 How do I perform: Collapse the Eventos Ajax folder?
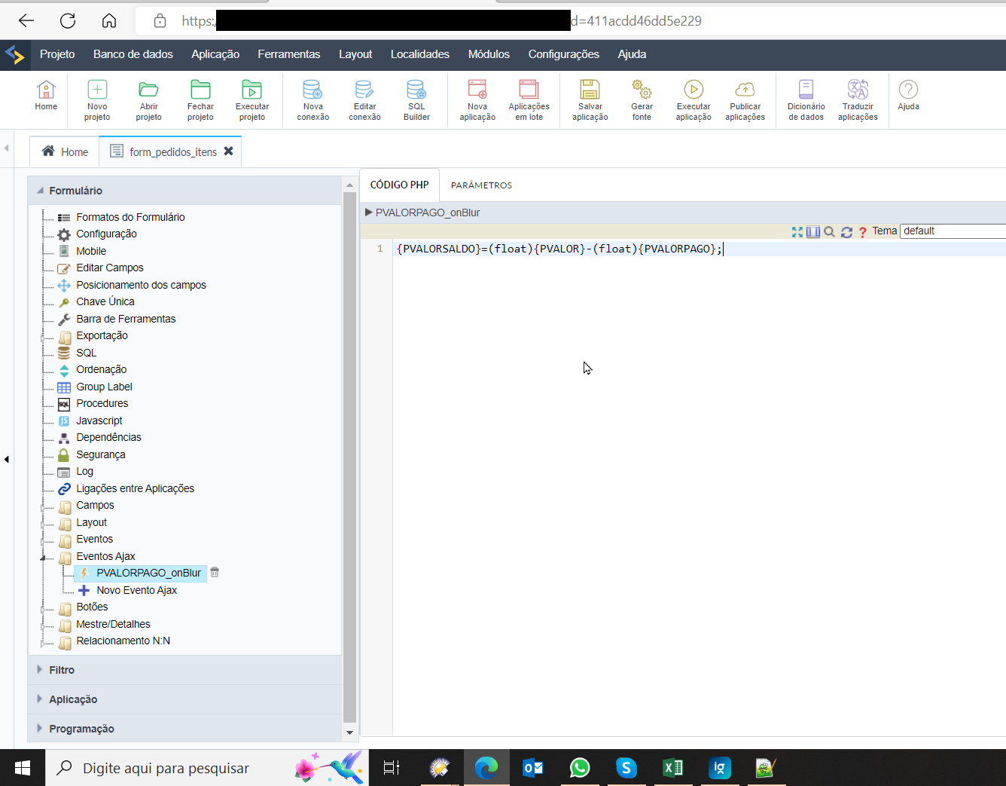point(44,558)
